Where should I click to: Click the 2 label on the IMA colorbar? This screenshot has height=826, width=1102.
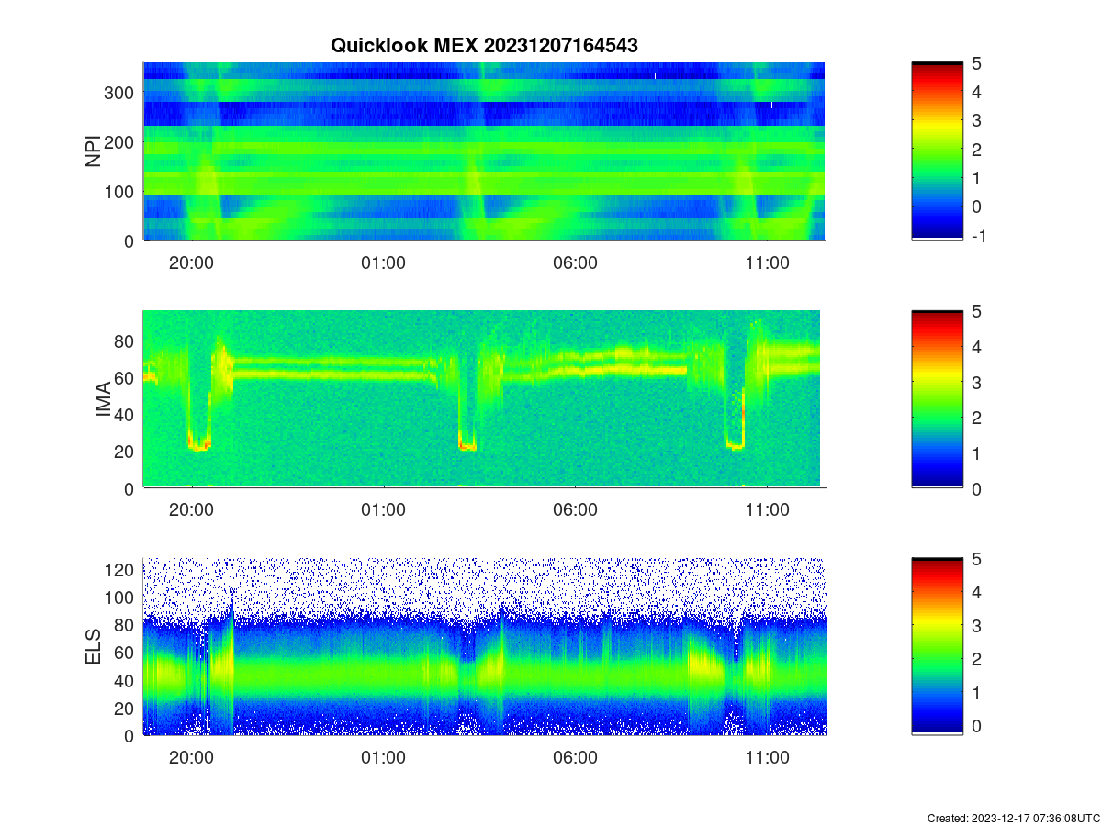pyautogui.click(x=977, y=418)
